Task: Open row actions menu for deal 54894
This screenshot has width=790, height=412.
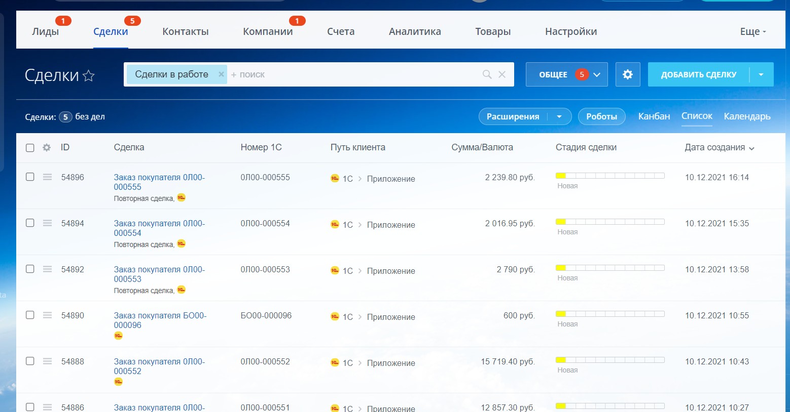Action: pyautogui.click(x=47, y=223)
